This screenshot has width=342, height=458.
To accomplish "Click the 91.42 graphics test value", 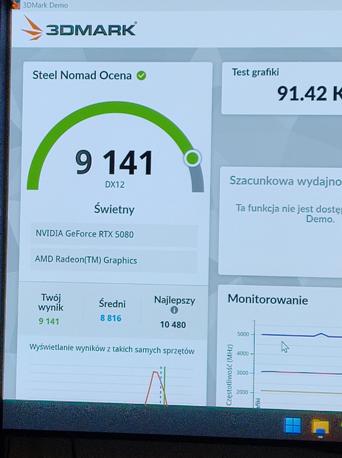I will pyautogui.click(x=302, y=94).
